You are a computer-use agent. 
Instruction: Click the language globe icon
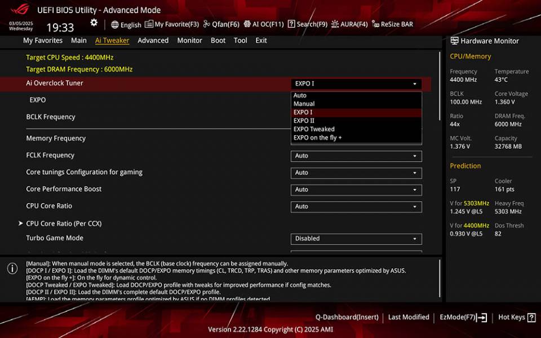tap(115, 24)
